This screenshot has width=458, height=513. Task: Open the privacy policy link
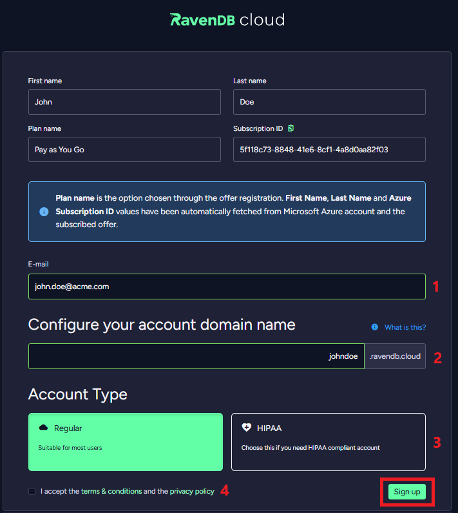(x=192, y=491)
